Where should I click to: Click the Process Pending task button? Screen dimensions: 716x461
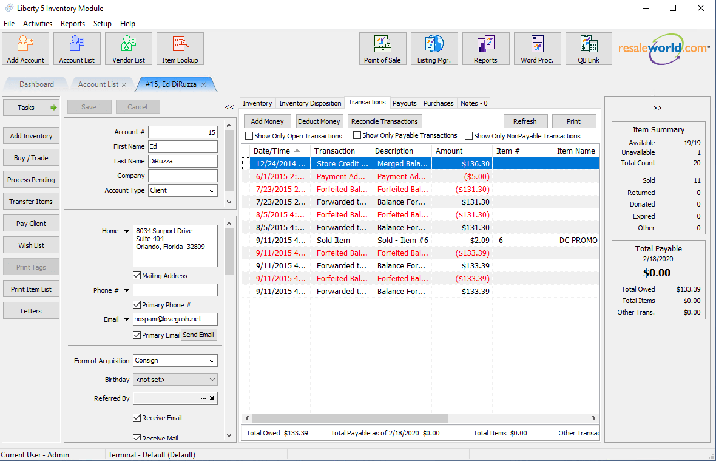(31, 180)
